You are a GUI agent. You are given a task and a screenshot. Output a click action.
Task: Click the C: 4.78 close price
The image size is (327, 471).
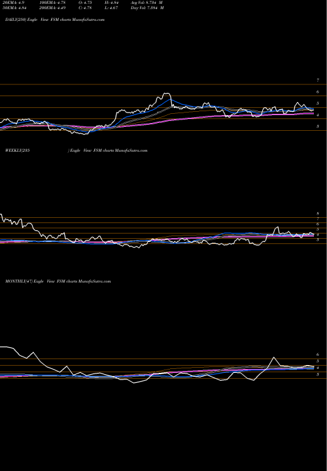[x=84, y=8]
